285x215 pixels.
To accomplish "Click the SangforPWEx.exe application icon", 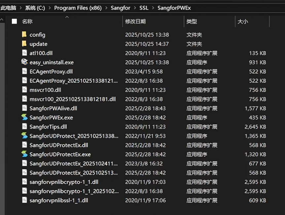I will pos(24,117).
